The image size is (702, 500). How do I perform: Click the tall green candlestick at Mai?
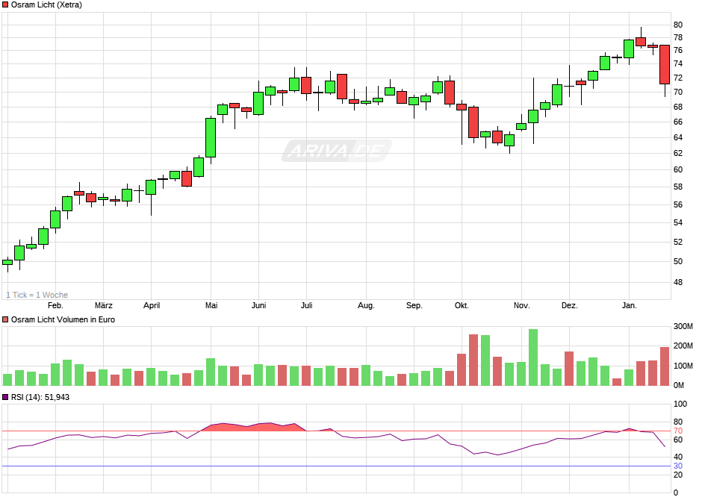pyautogui.click(x=211, y=138)
